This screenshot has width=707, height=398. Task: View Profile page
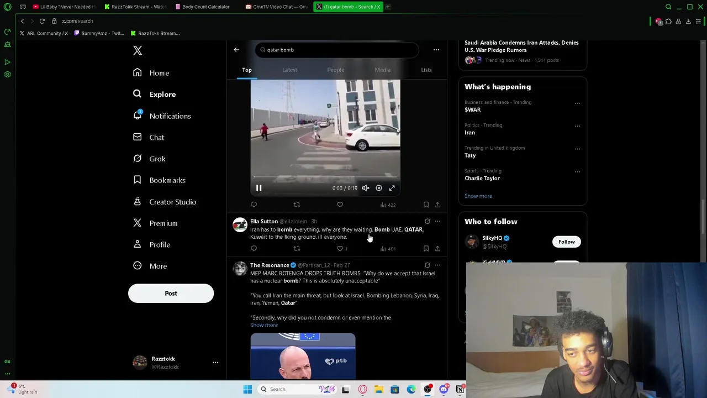(152, 245)
